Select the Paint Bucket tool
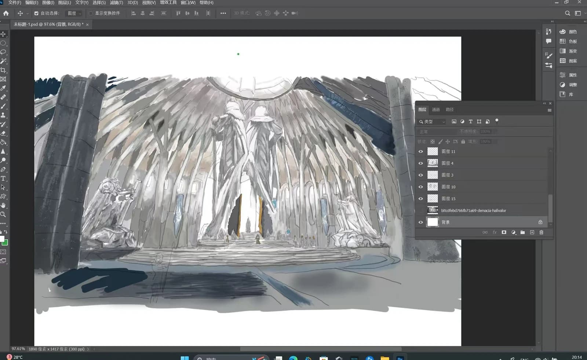587x360 pixels. (3, 142)
